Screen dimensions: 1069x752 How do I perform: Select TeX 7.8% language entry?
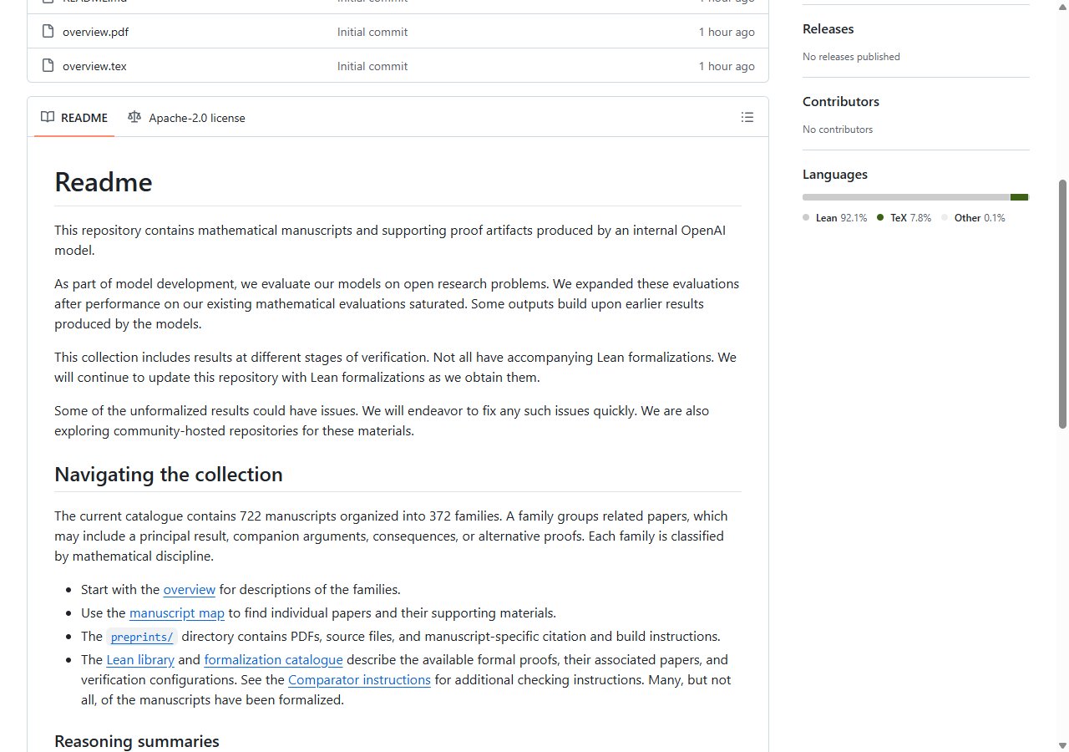[x=904, y=218]
